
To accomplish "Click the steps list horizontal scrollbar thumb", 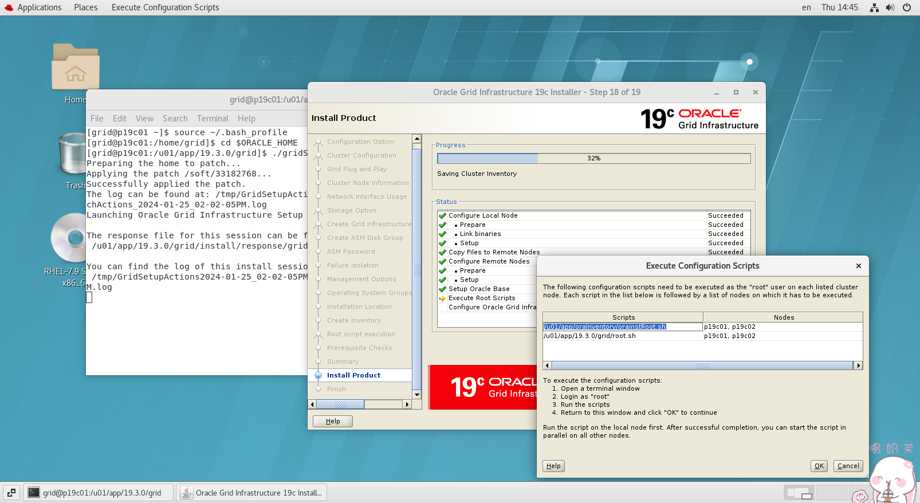I will tap(340, 404).
